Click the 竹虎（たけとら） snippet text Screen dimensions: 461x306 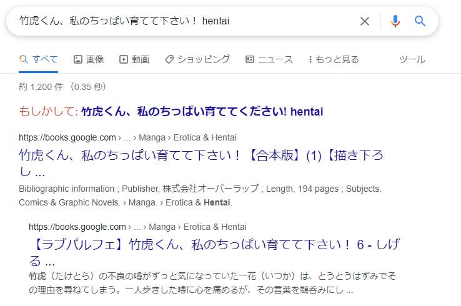(212, 283)
